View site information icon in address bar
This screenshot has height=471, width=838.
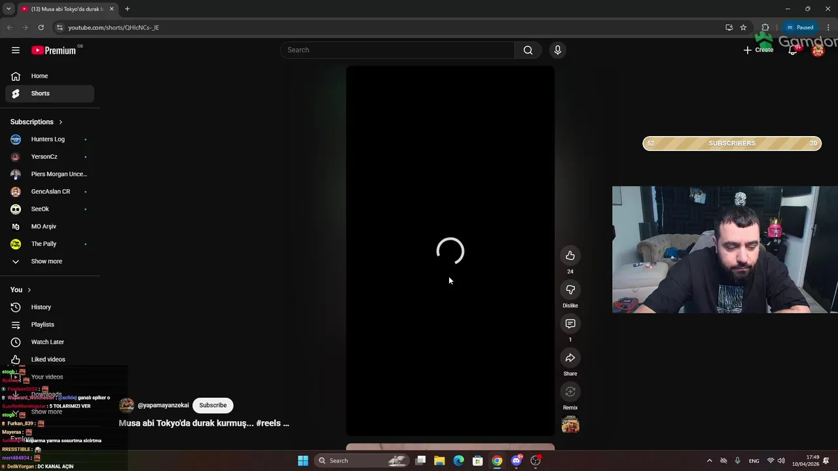tap(60, 27)
